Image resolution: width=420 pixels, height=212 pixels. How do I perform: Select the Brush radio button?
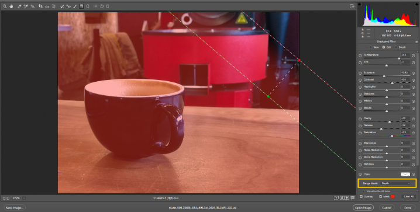click(395, 47)
